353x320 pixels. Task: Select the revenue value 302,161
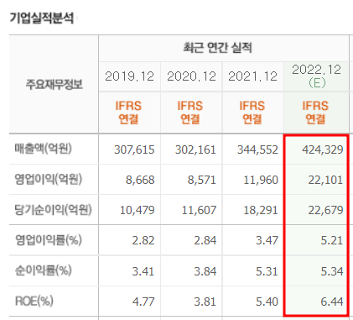(195, 150)
